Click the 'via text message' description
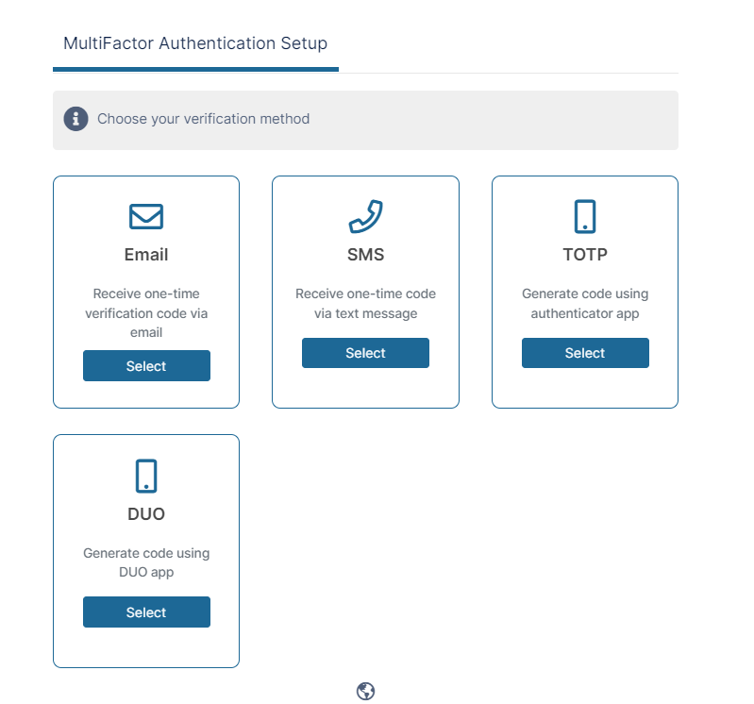 (365, 313)
